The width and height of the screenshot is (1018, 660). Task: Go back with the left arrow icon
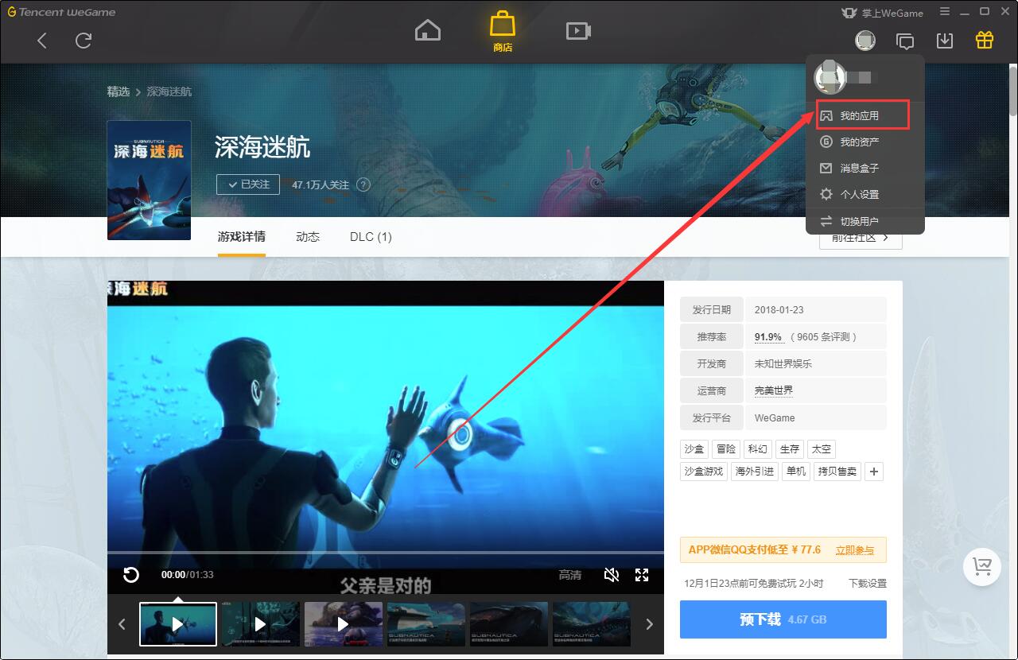point(42,41)
